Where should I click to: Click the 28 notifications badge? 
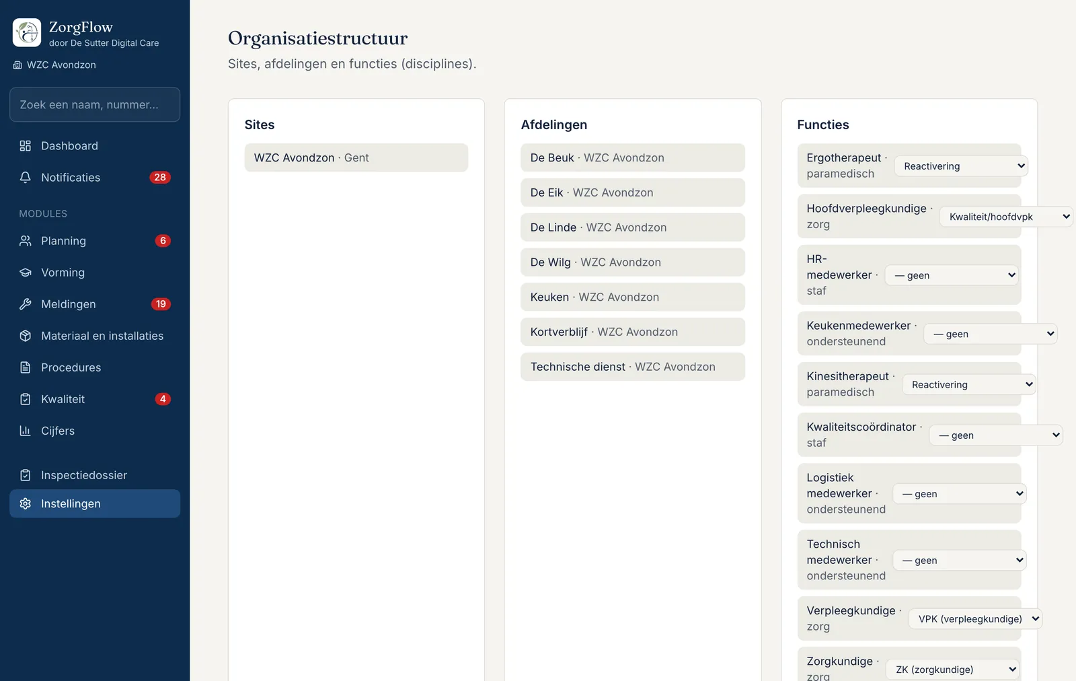click(x=160, y=178)
